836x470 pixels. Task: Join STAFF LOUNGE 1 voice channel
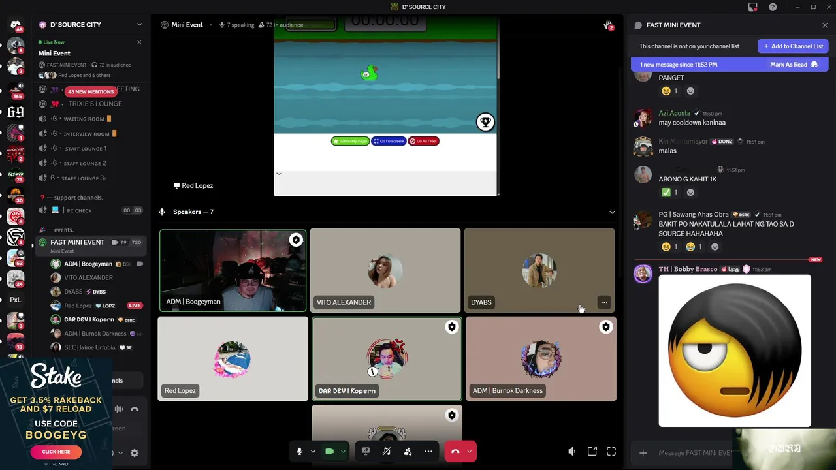click(x=89, y=148)
